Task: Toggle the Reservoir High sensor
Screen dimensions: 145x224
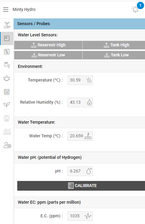Action: pos(48,45)
